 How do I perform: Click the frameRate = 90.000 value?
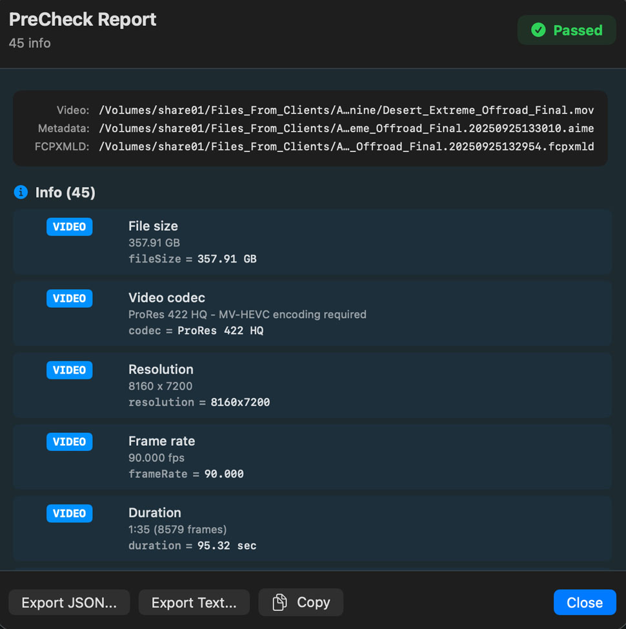(186, 474)
